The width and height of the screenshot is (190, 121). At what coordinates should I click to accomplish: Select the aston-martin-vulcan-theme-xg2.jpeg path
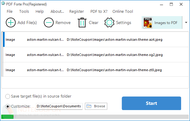pyautogui.click(x=115, y=55)
